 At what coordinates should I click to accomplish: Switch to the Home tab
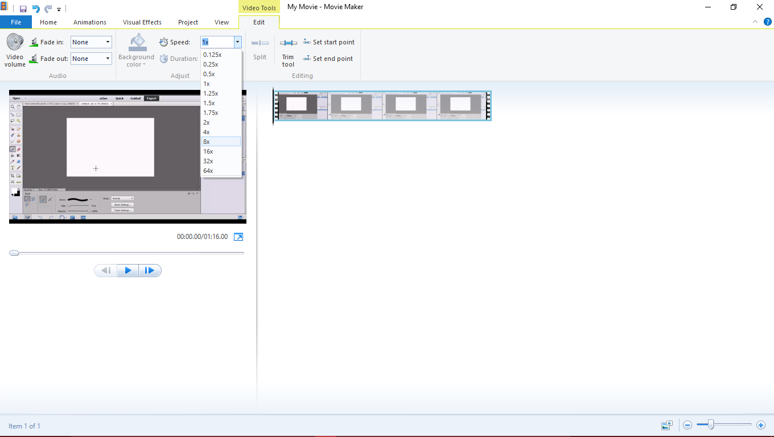(x=48, y=22)
